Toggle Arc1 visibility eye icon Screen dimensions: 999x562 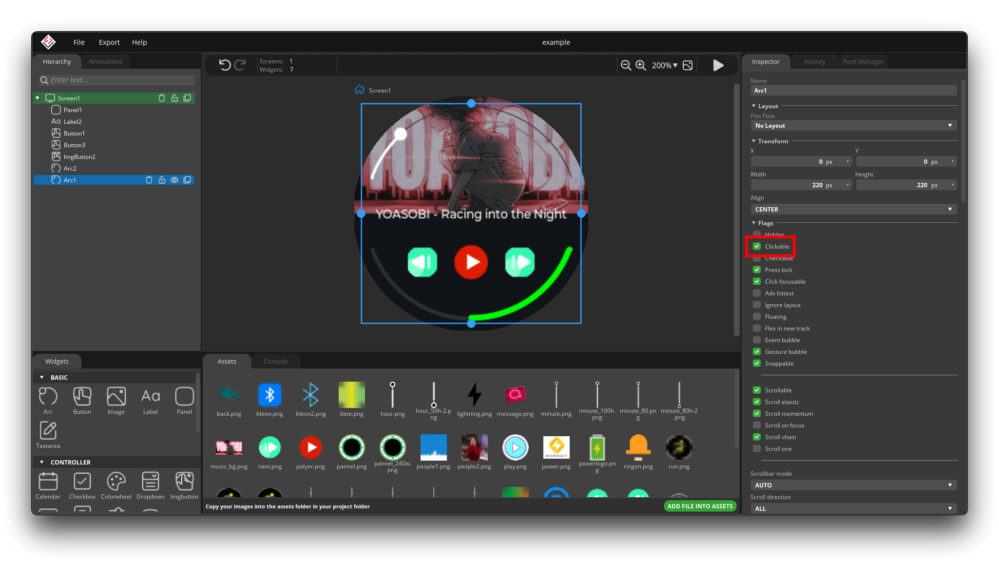pos(174,180)
